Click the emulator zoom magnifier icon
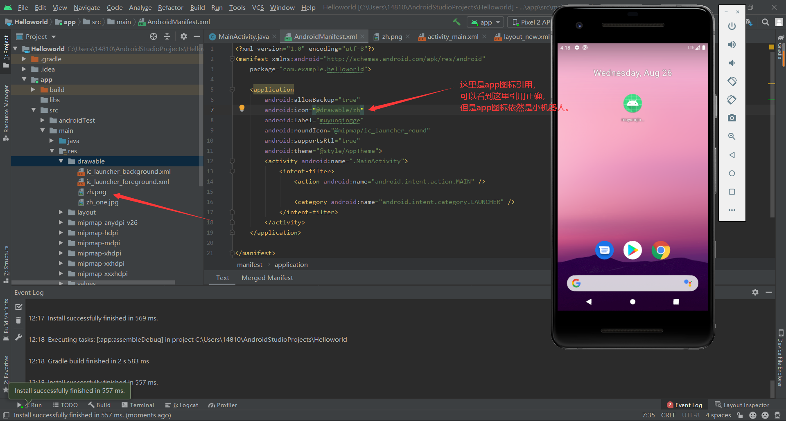The image size is (786, 421). click(x=732, y=136)
